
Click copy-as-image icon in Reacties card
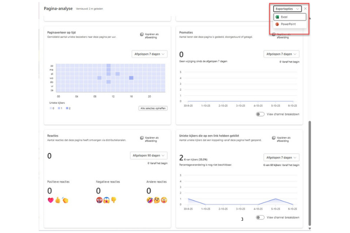coord(142,138)
